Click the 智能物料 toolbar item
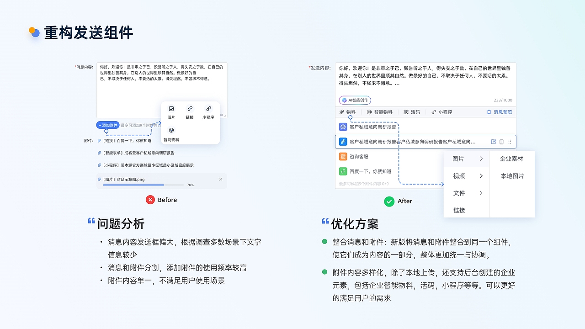The width and height of the screenshot is (585, 329). click(380, 112)
